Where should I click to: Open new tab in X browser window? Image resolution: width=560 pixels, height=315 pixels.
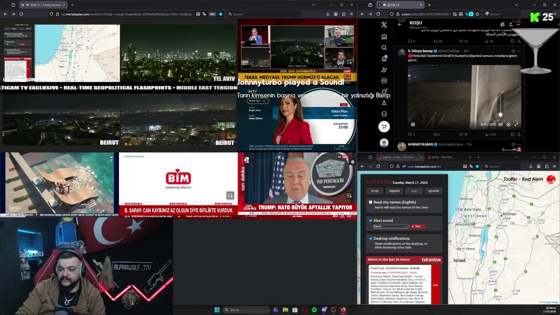pyautogui.click(x=429, y=5)
